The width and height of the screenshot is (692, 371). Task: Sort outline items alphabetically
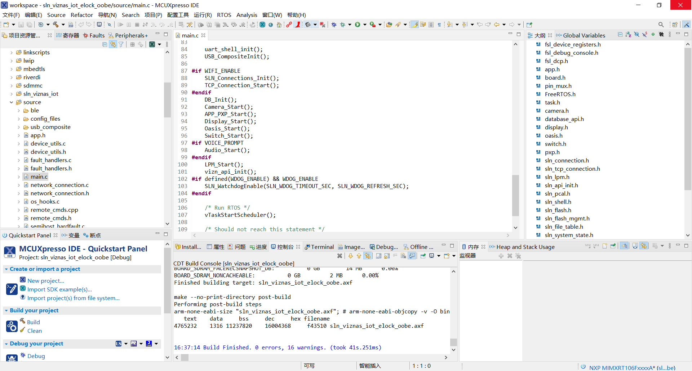pos(628,35)
